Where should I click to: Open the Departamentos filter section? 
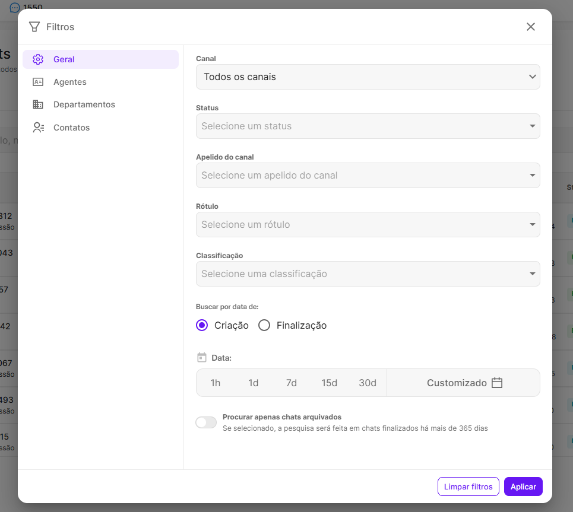84,104
